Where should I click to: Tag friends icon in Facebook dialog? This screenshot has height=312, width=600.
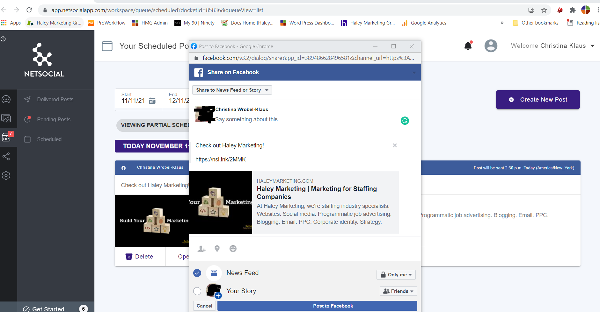(201, 249)
